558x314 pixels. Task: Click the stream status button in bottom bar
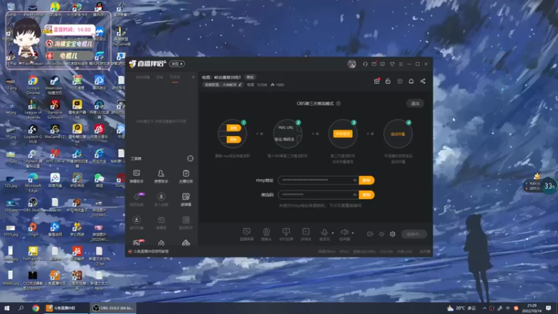pos(414,234)
